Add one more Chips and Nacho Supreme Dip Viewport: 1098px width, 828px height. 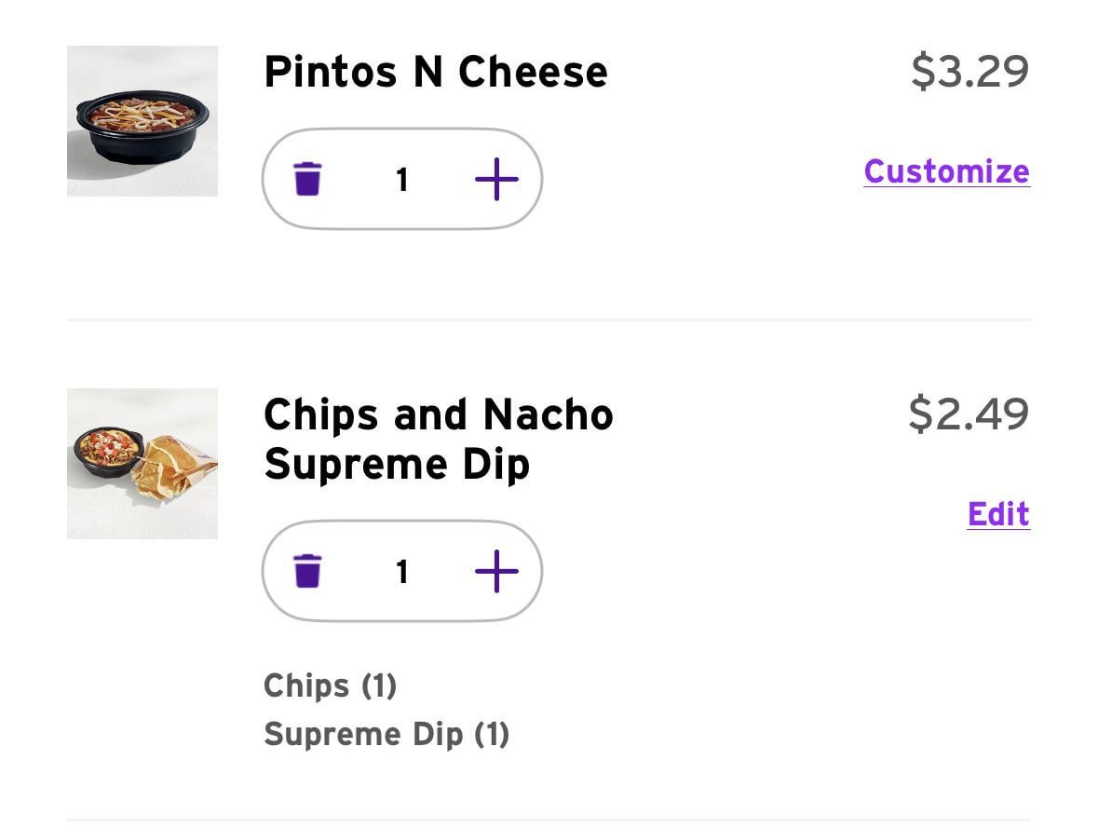[x=496, y=571]
